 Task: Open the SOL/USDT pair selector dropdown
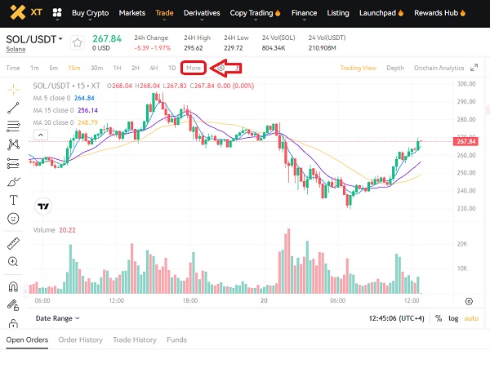pyautogui.click(x=34, y=39)
